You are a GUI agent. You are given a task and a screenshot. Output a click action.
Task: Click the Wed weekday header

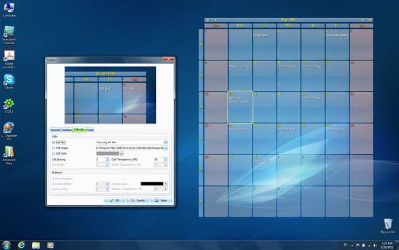click(x=289, y=26)
